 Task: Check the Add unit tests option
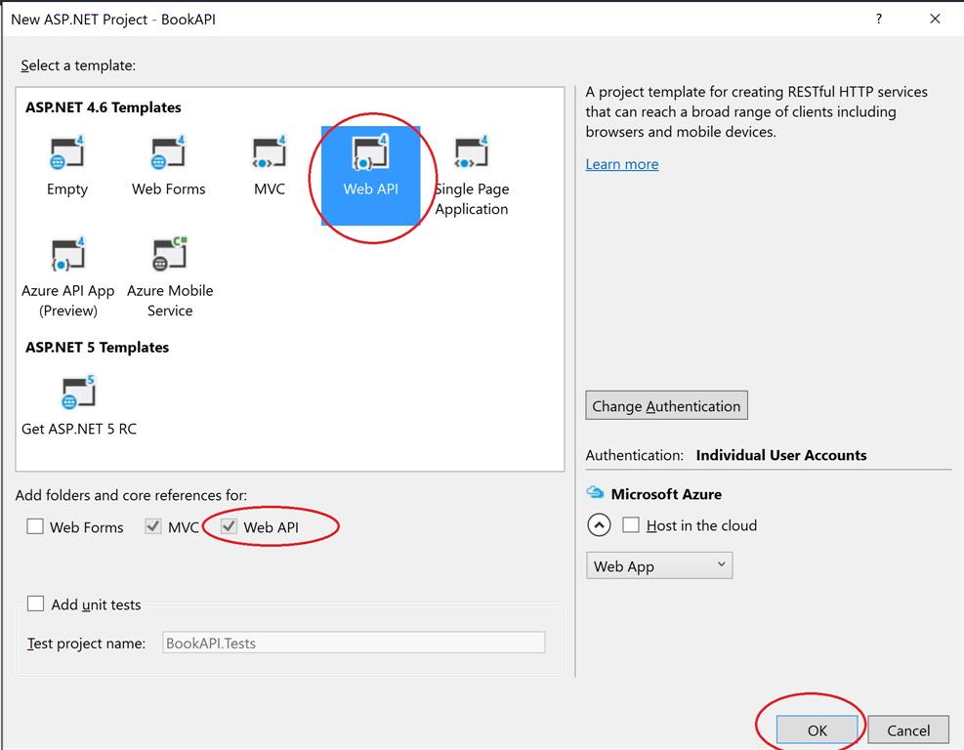point(36,604)
